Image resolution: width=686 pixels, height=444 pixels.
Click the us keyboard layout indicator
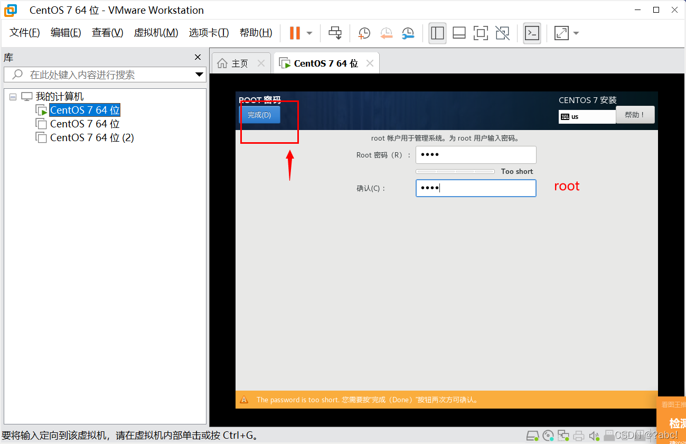pyautogui.click(x=587, y=117)
